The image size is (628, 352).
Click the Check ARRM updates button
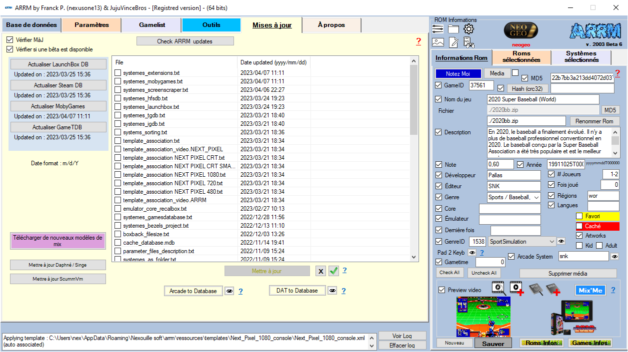point(184,41)
